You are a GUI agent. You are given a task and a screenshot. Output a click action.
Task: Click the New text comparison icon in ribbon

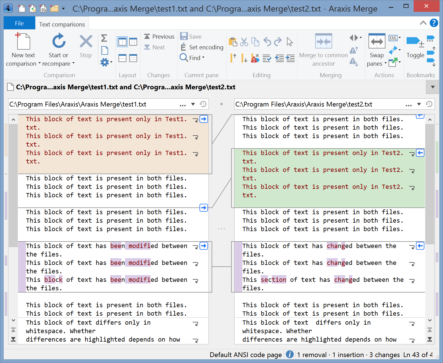pyautogui.click(x=23, y=41)
